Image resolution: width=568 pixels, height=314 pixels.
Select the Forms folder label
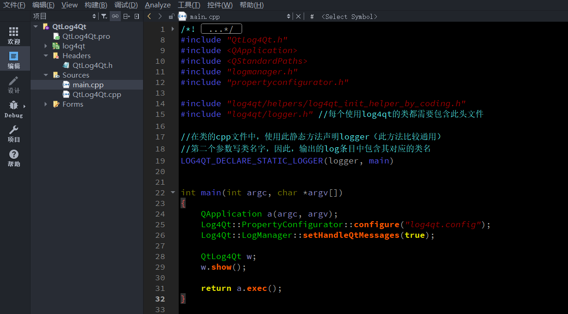click(x=73, y=104)
